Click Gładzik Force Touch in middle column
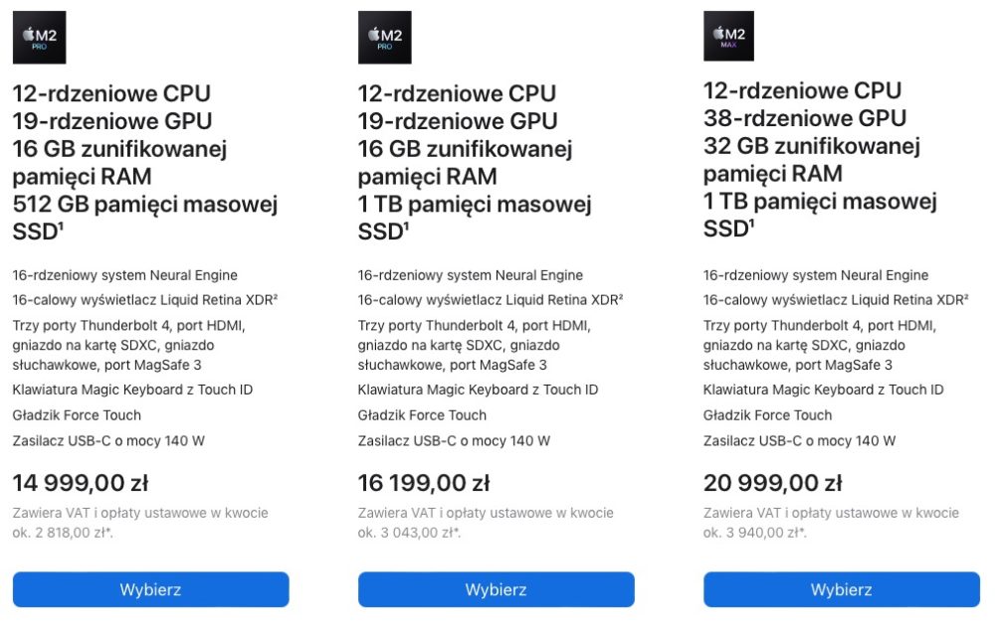This screenshot has width=995, height=630. (422, 415)
